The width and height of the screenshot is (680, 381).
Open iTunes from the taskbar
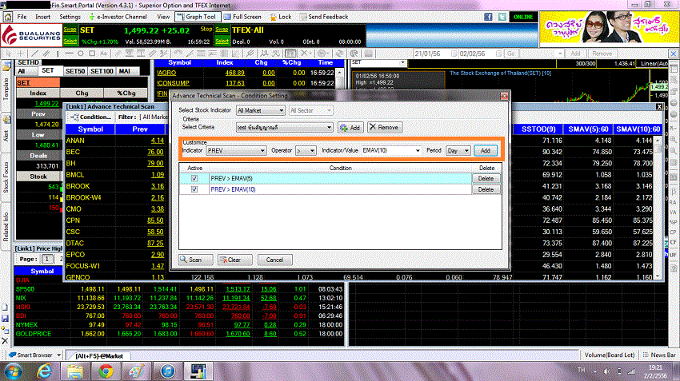(167, 371)
